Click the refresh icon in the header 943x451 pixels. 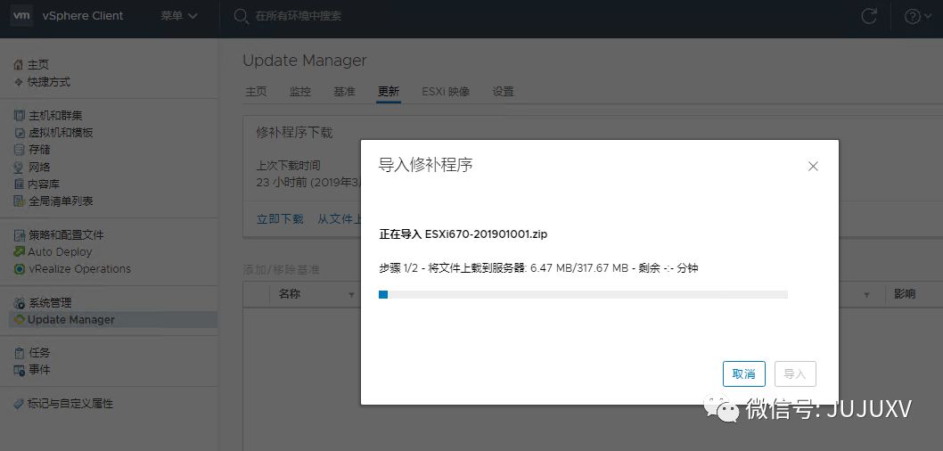click(869, 16)
